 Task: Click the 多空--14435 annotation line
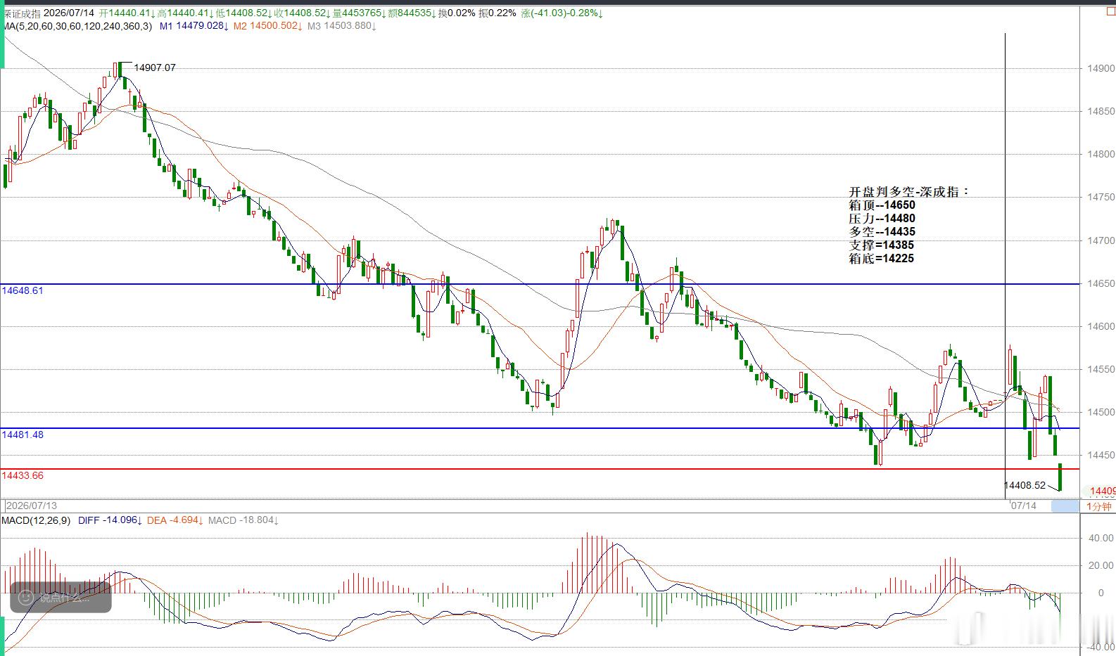882,232
